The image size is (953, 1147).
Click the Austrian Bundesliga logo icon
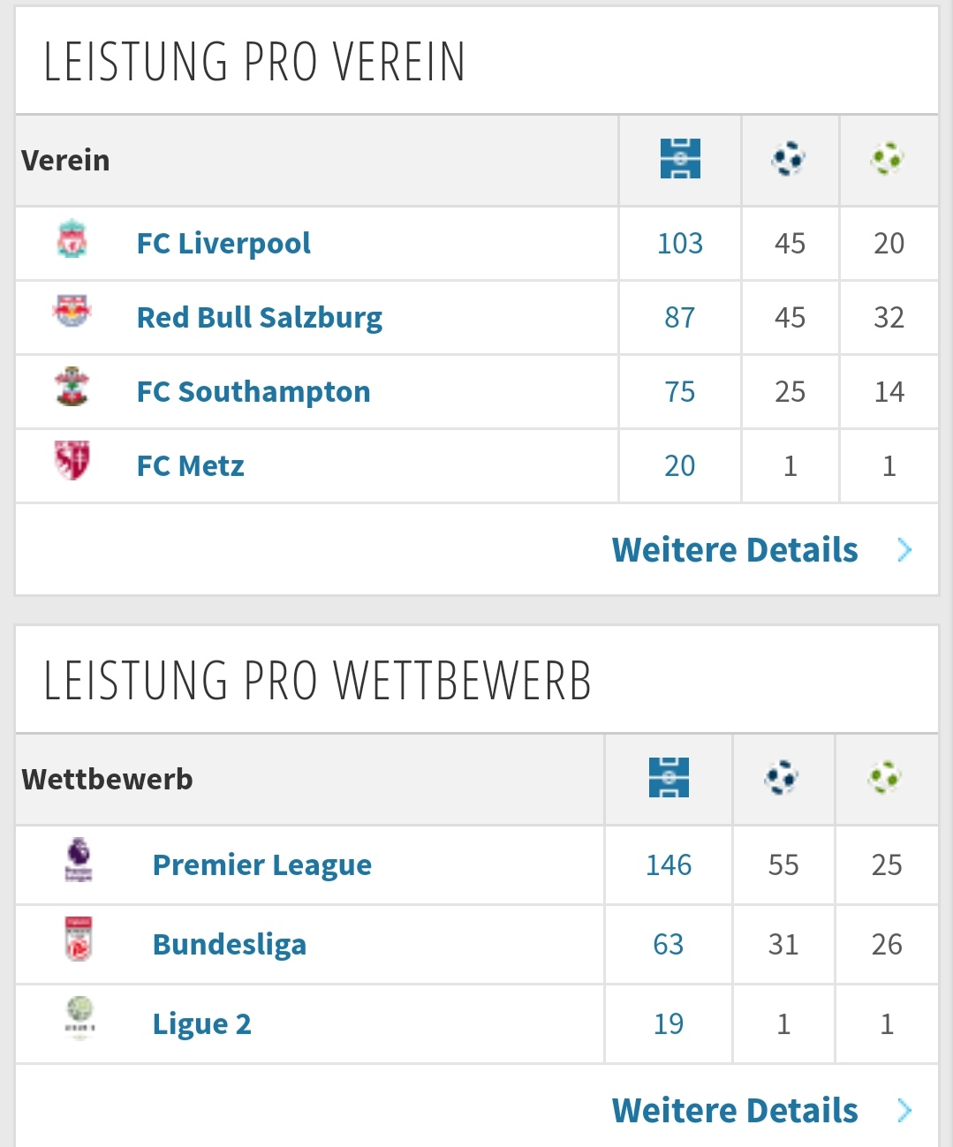tap(79, 939)
